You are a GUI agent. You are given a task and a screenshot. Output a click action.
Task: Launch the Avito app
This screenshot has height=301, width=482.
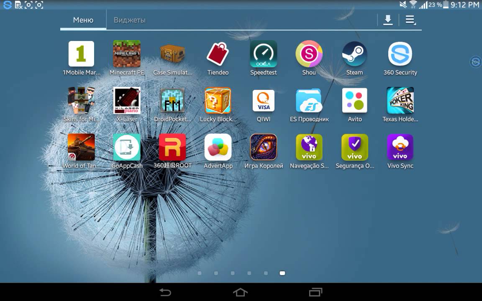coord(354,100)
